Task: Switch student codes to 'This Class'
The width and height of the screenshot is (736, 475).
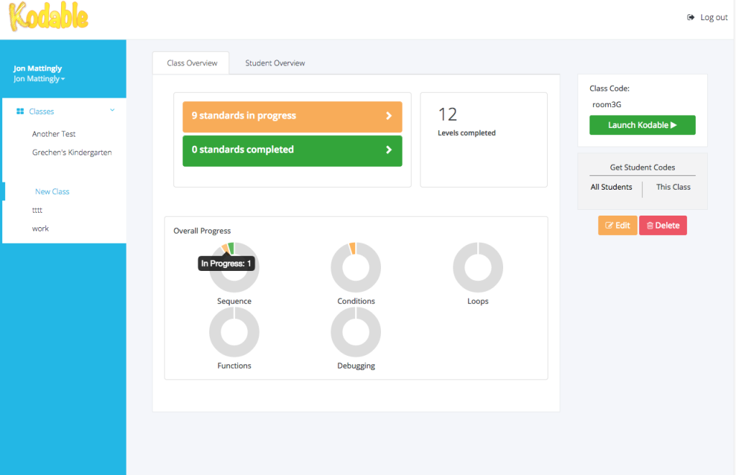Action: coord(673,187)
